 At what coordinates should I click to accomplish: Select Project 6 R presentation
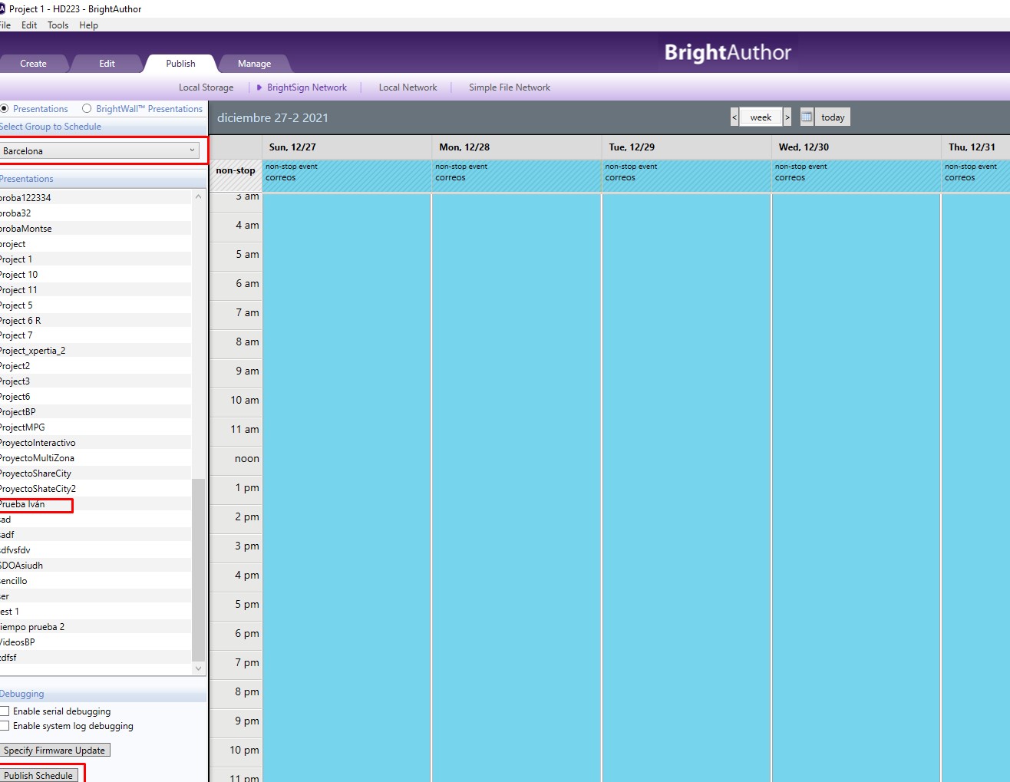[95, 321]
